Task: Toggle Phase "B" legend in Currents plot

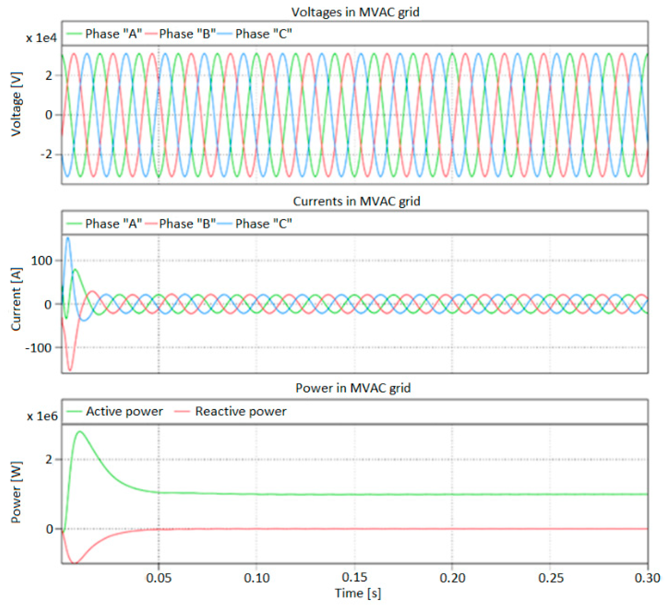Action: (x=187, y=223)
